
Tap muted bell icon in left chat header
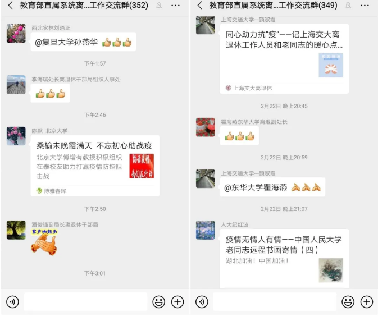[159, 5]
